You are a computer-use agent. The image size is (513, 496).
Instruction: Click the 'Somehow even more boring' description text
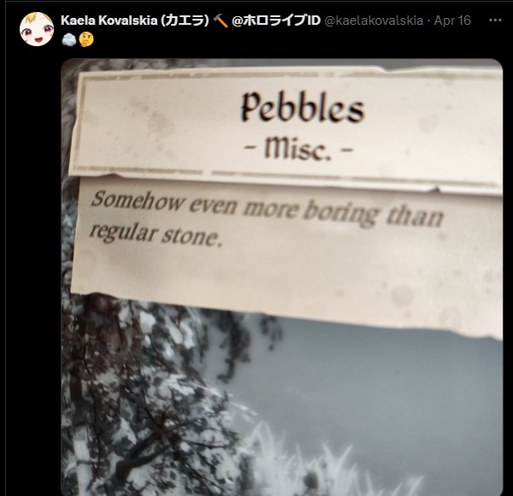coord(233,207)
